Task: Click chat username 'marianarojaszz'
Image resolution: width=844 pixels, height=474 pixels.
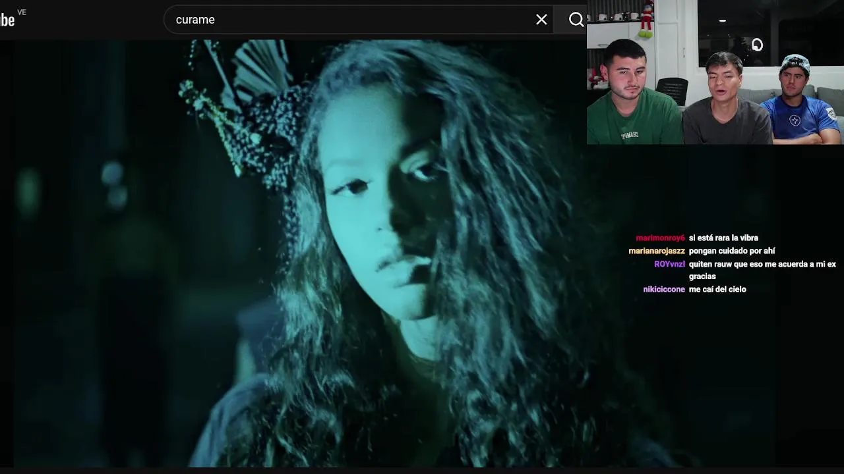Action: [x=657, y=251]
